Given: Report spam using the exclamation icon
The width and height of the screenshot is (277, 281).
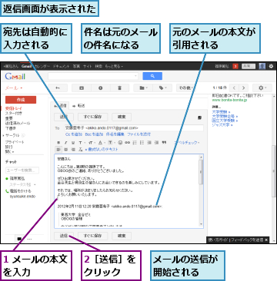Looking at the screenshot, I should tap(100, 88).
